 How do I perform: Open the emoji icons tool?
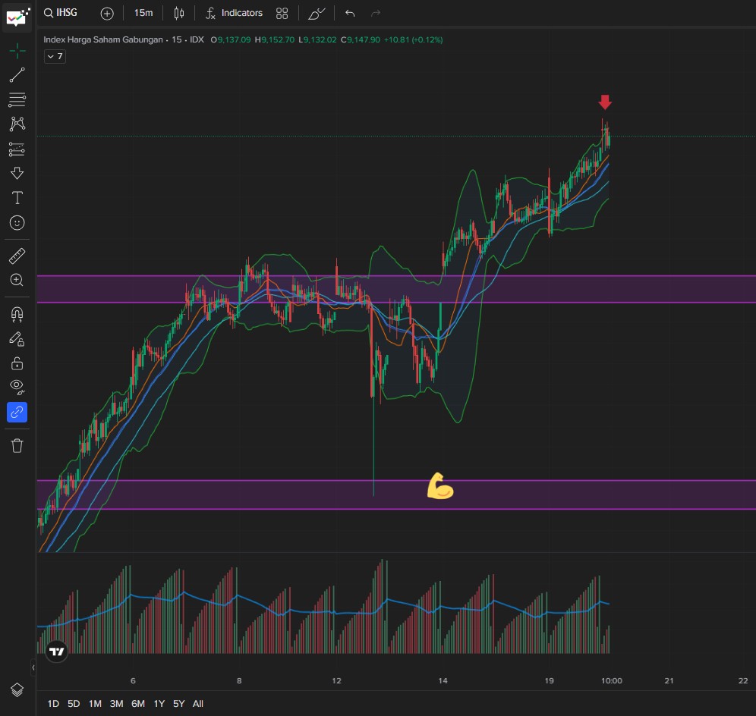pyautogui.click(x=17, y=223)
